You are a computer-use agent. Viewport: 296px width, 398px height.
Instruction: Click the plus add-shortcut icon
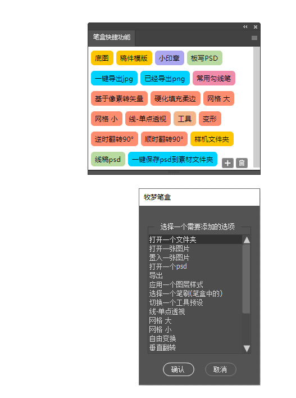pos(227,163)
